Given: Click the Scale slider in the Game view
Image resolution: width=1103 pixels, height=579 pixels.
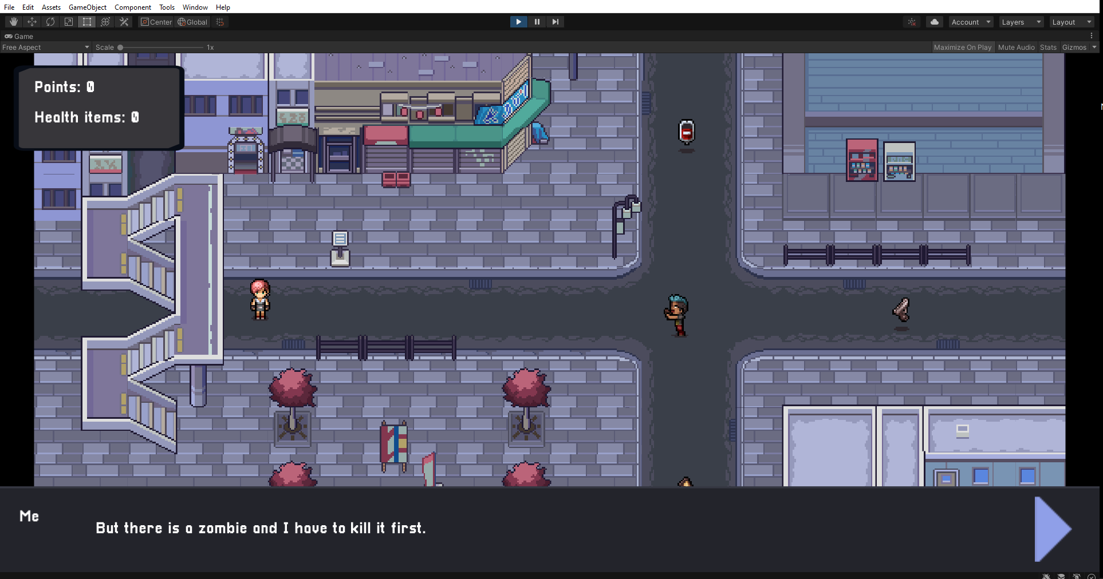Looking at the screenshot, I should pyautogui.click(x=120, y=47).
